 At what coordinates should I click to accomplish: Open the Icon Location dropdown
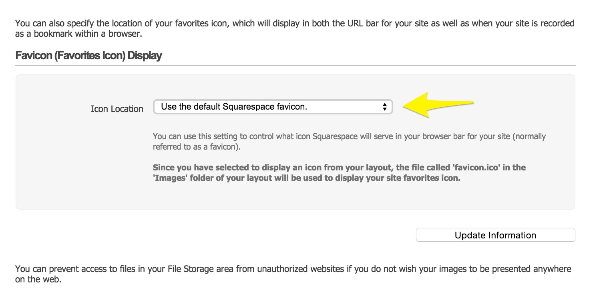(x=272, y=107)
